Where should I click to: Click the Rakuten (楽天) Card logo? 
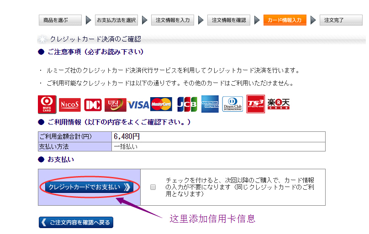click(279, 104)
